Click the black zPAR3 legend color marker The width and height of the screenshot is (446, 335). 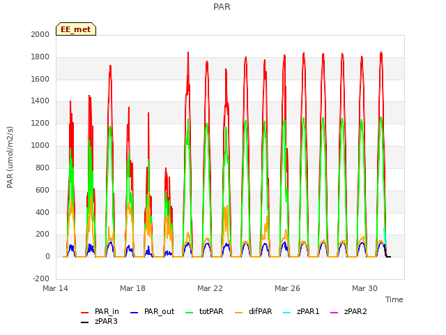[x=84, y=322]
